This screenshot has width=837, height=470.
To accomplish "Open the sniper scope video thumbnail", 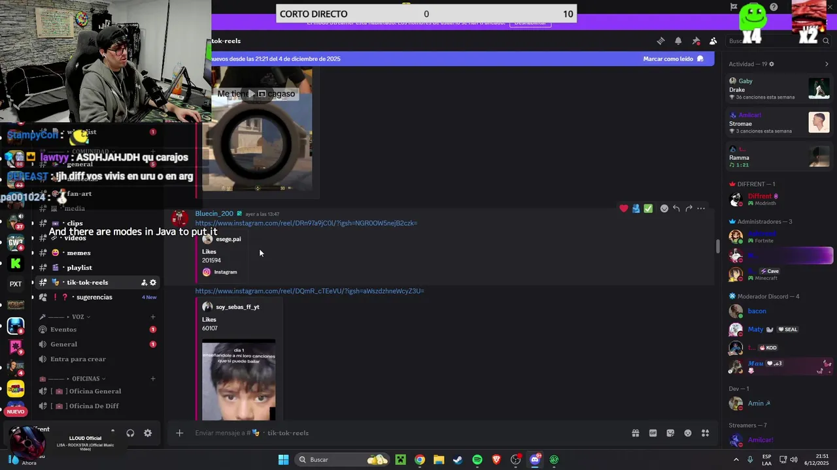I will (257, 130).
